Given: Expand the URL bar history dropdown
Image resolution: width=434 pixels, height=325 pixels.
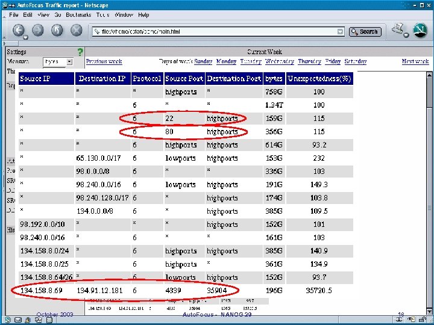Looking at the screenshot, I should click(x=341, y=32).
